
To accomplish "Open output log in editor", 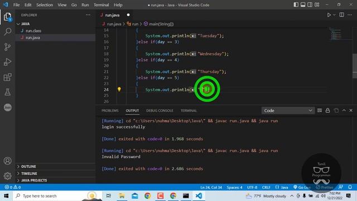I will tap(336, 111).
